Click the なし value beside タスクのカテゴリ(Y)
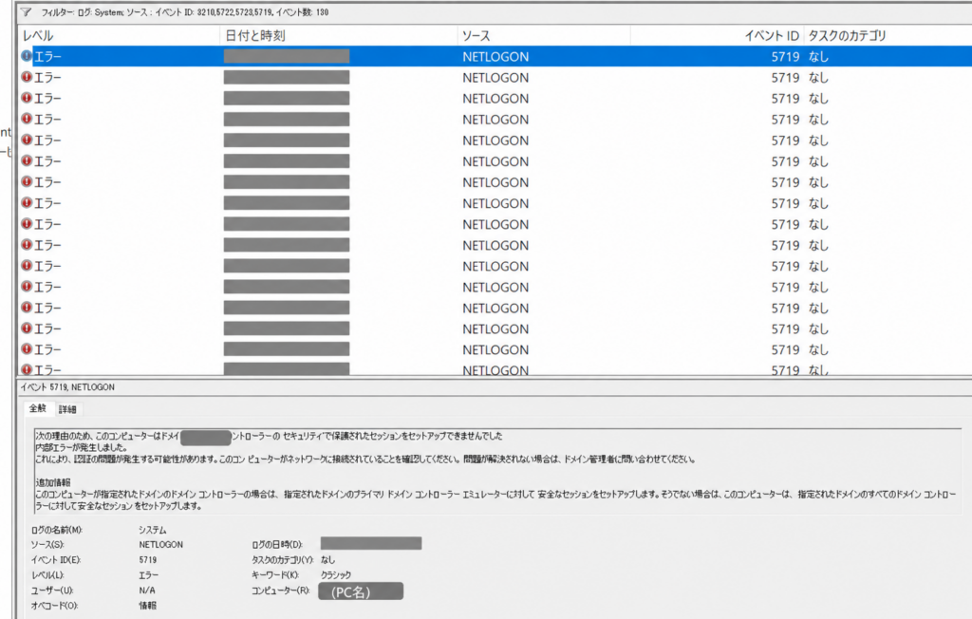This screenshot has width=972, height=619. click(327, 559)
